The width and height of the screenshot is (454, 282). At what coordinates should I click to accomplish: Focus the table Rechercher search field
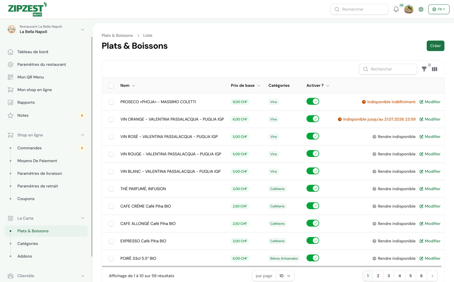coord(388,69)
